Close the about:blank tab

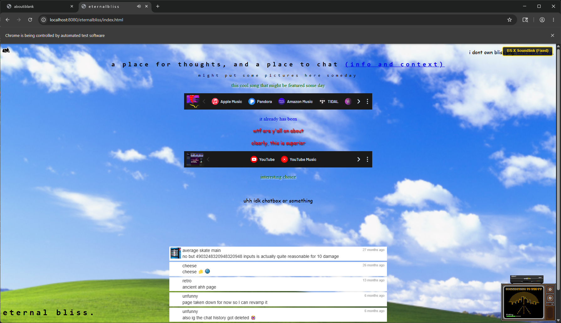pos(72,6)
